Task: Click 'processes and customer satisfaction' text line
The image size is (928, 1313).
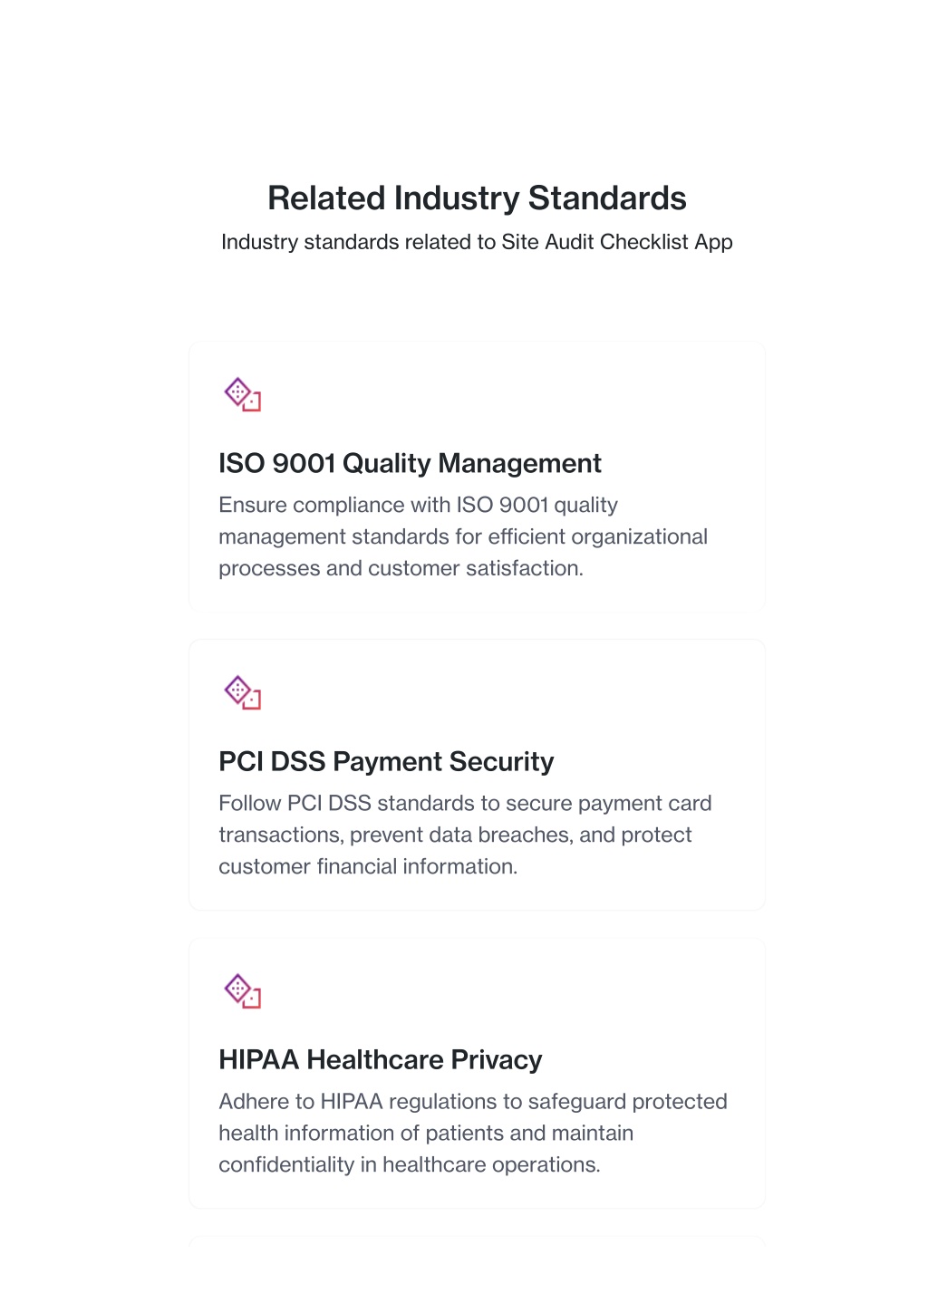Action: pos(401,568)
